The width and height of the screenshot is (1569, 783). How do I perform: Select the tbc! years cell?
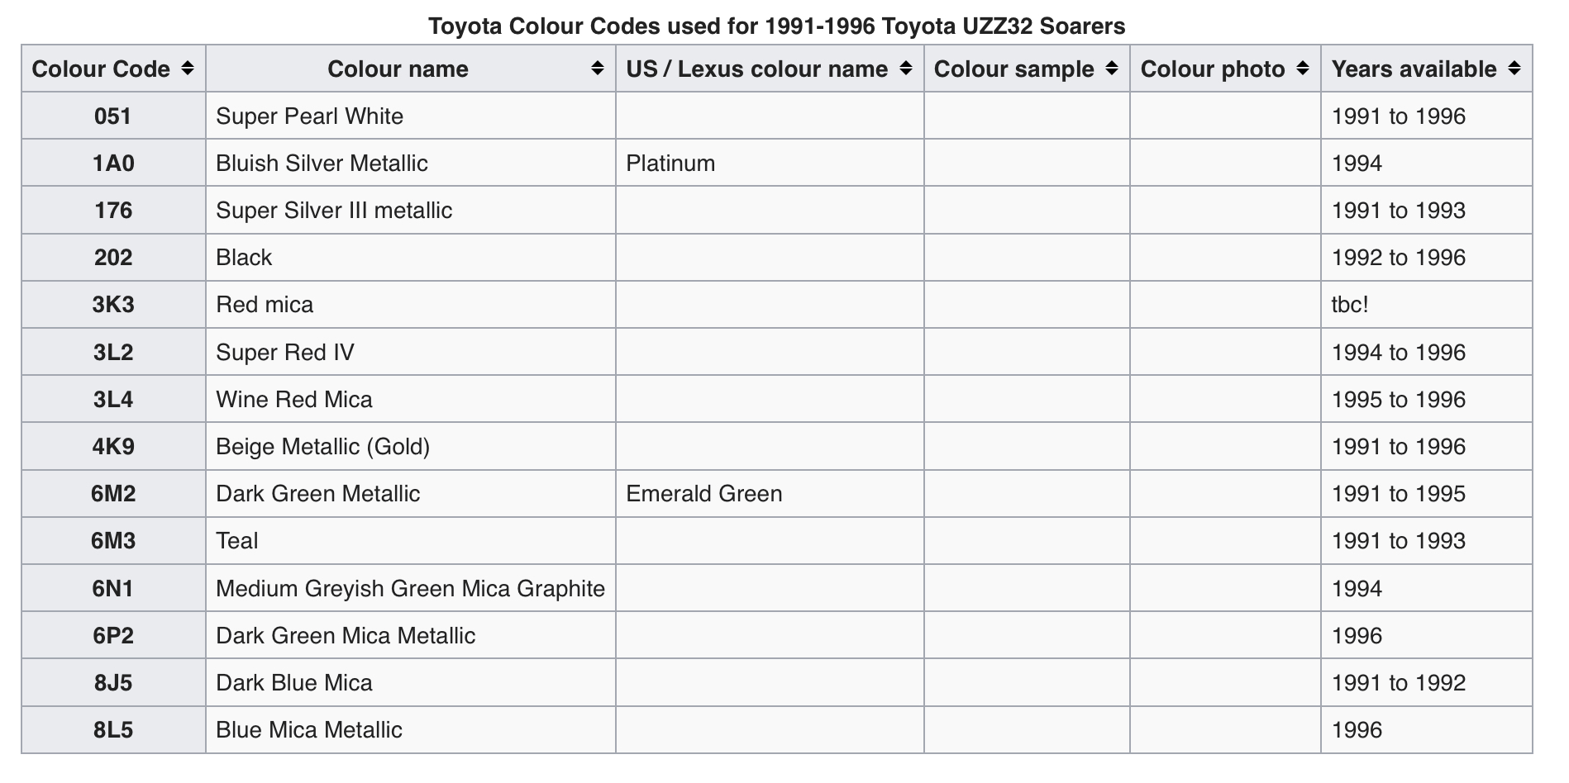pos(1427,305)
